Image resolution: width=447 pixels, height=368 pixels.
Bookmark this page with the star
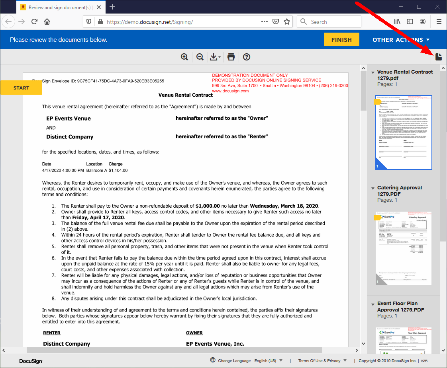(287, 21)
